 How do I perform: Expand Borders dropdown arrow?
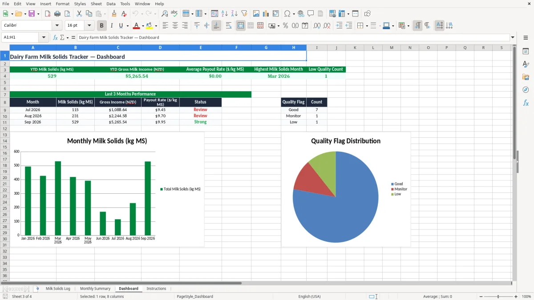coord(366,26)
